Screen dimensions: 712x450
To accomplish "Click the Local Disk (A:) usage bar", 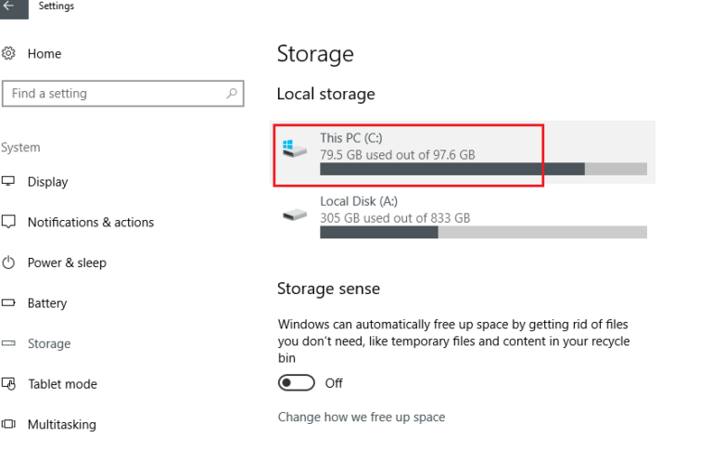I will (x=482, y=232).
